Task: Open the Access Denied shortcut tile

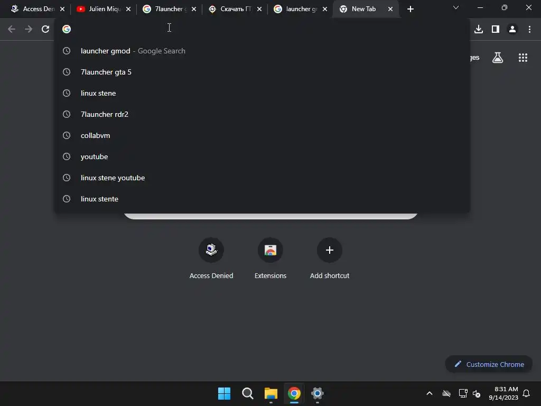Action: [211, 258]
